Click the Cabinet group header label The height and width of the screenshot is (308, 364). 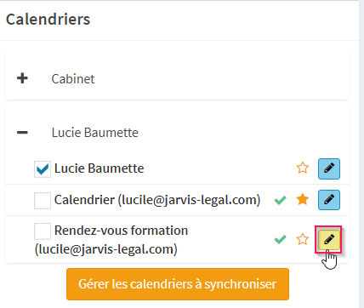73,79
